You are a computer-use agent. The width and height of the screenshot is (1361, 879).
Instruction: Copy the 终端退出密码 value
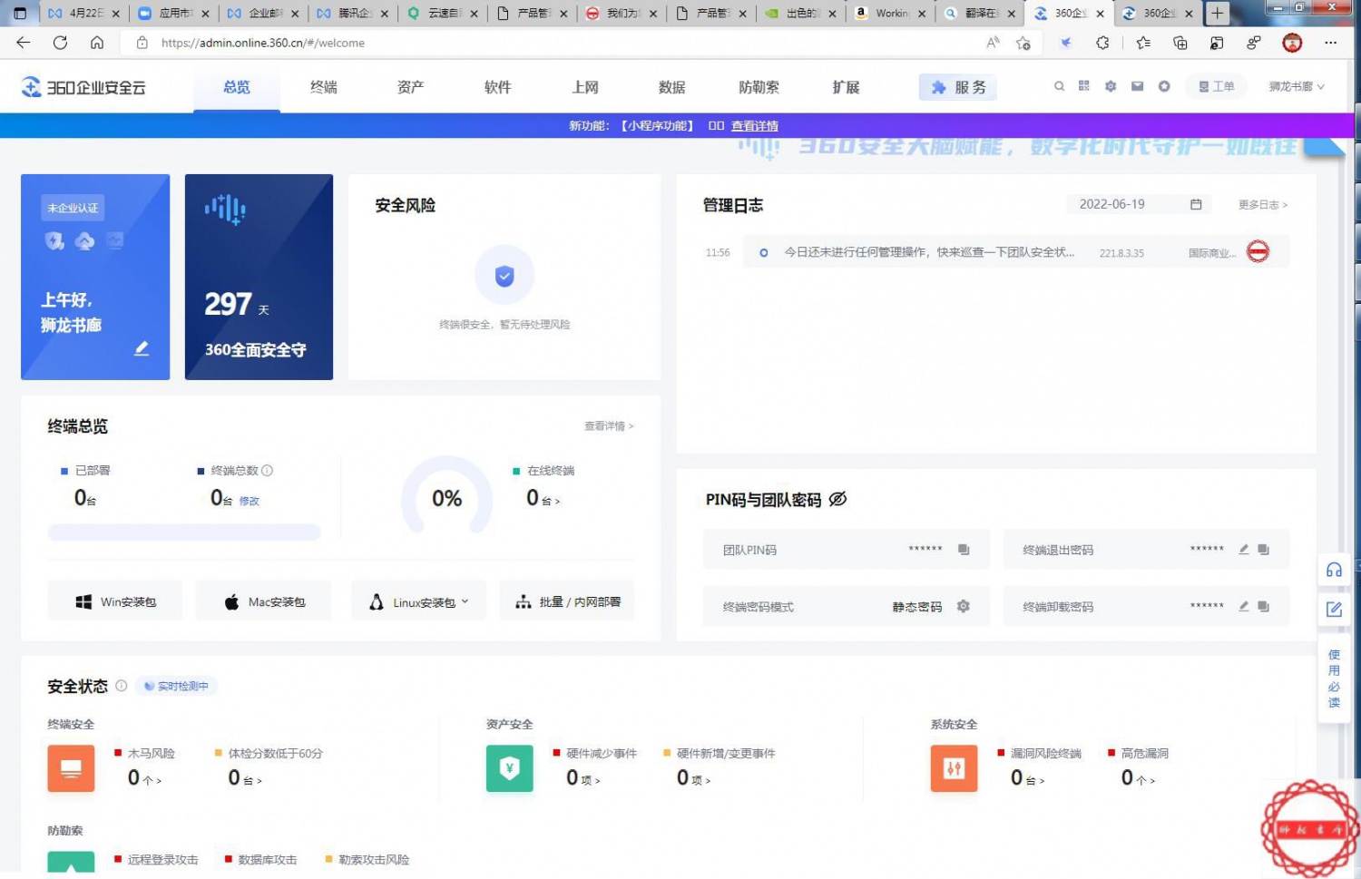click(x=1263, y=550)
